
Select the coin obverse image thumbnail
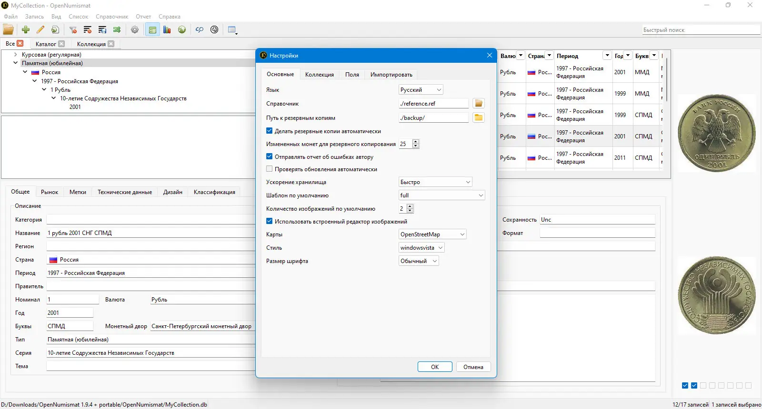[717, 132]
